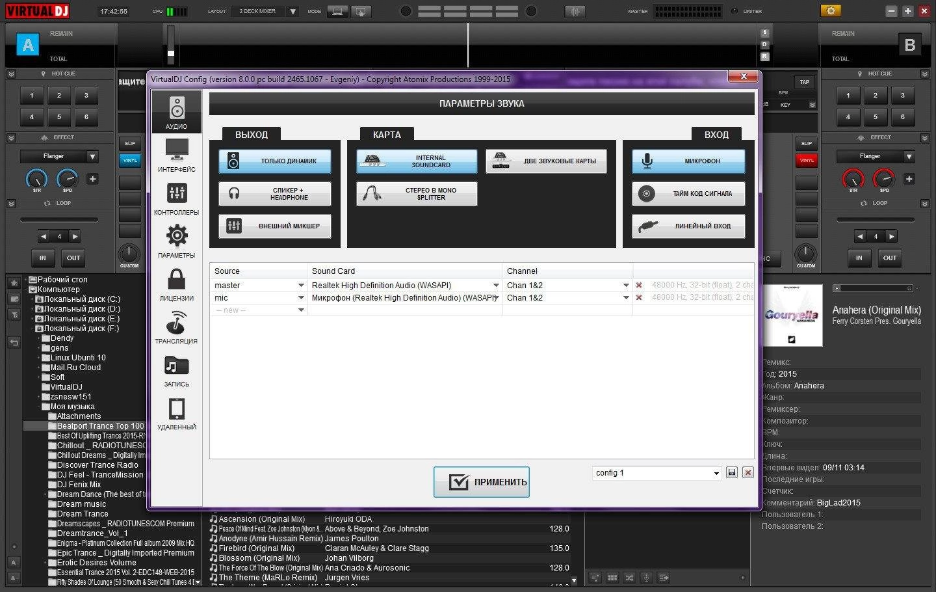The image size is (936, 592).
Task: Click the Gouryella album cover thumbnail
Action: coord(792,316)
